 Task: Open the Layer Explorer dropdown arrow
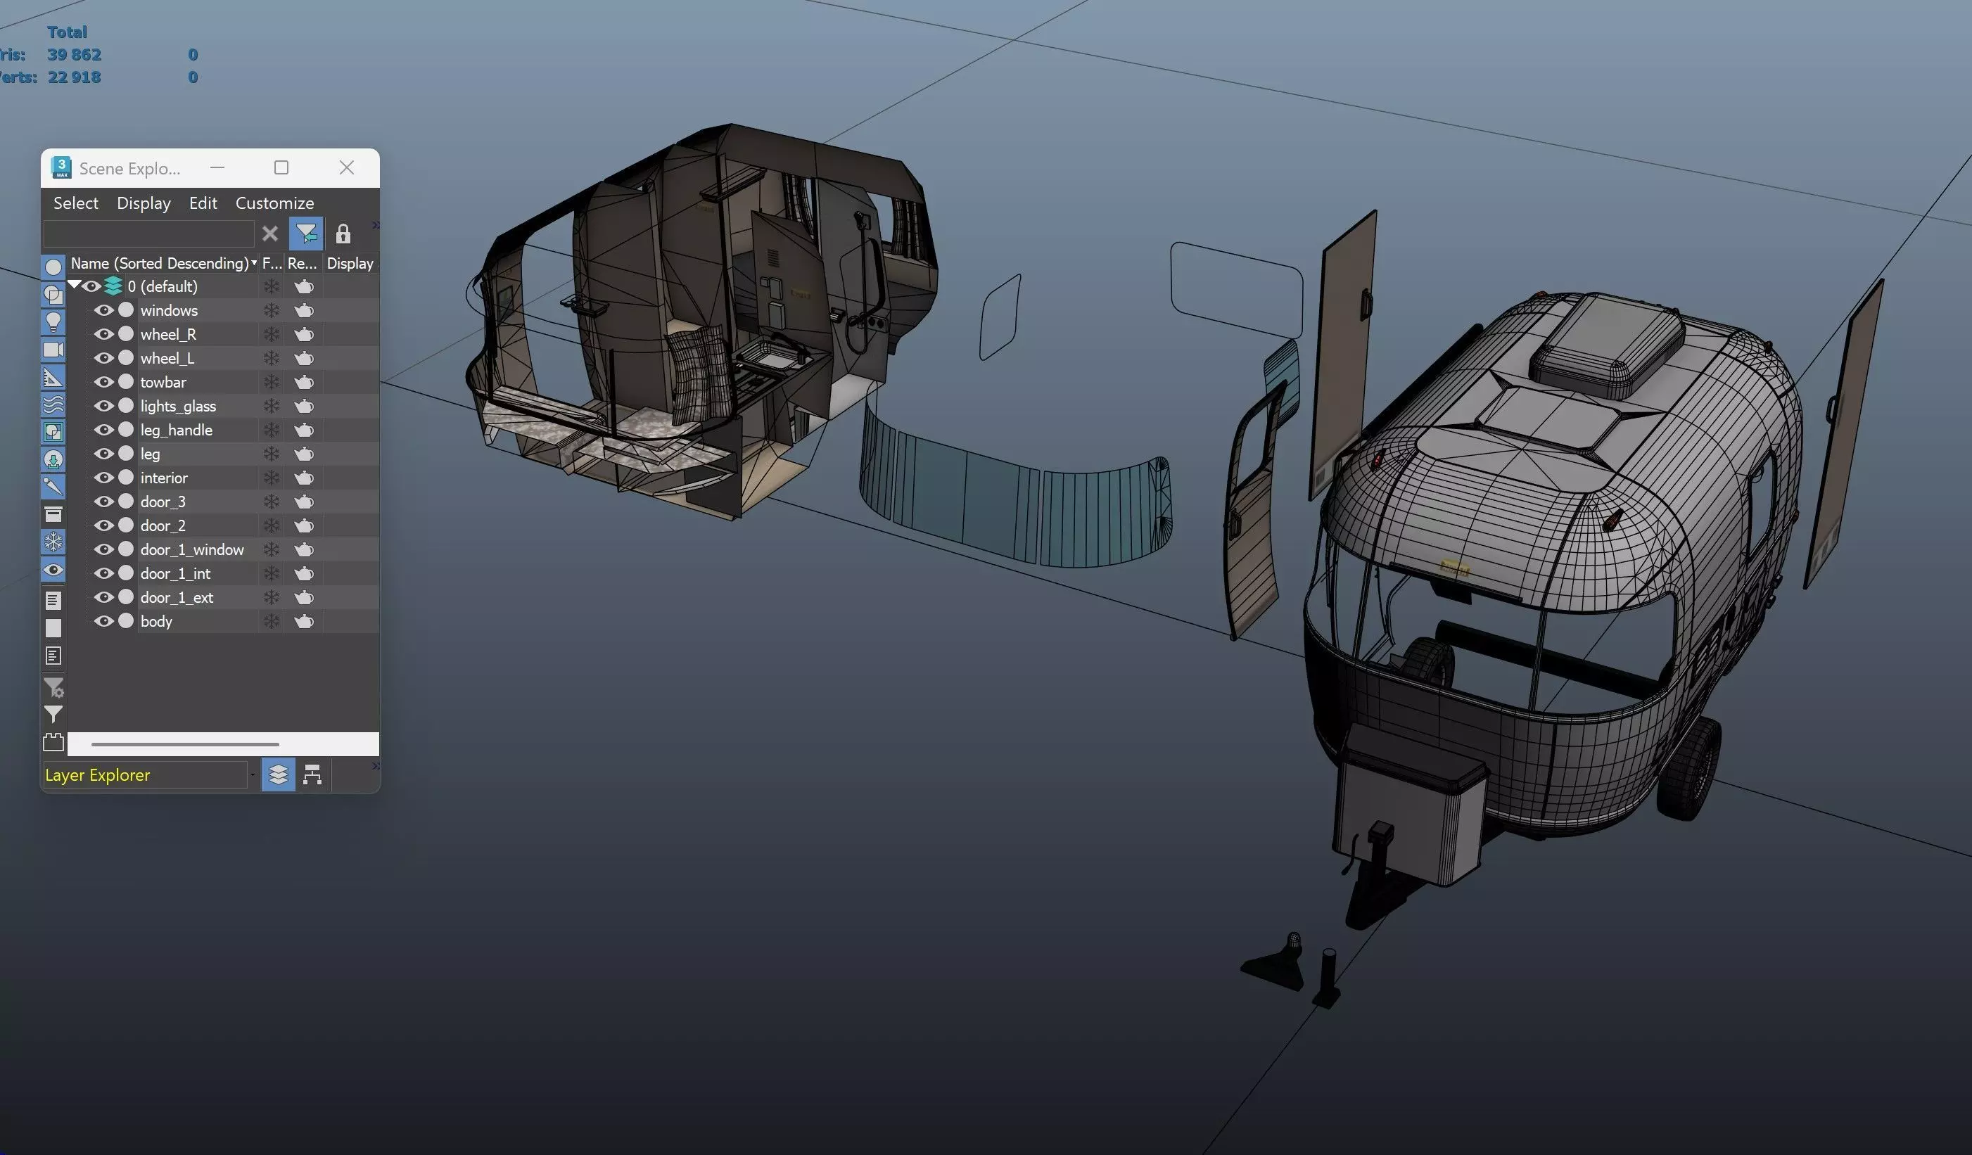click(x=252, y=774)
